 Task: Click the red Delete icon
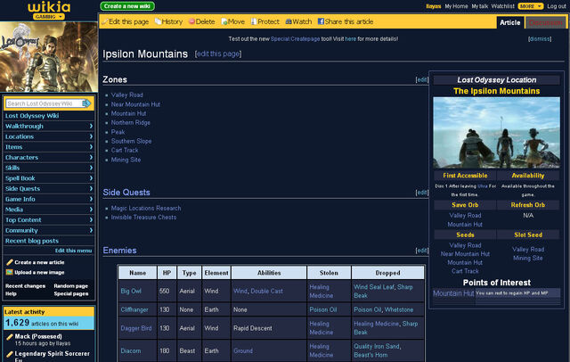[x=191, y=21]
